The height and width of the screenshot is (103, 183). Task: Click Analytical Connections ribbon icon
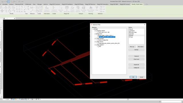click(x=54, y=9)
